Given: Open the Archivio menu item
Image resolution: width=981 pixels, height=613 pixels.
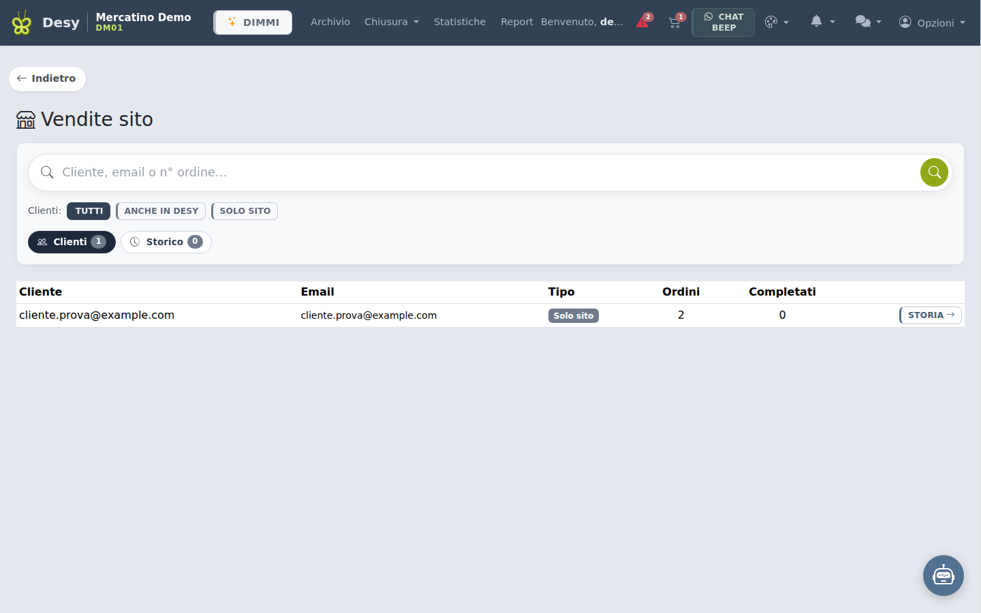Looking at the screenshot, I should [330, 22].
